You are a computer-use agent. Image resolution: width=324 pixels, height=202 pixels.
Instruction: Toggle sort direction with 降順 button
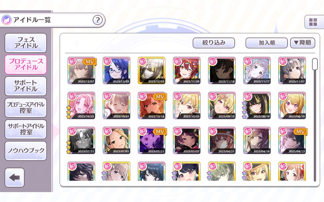point(302,43)
